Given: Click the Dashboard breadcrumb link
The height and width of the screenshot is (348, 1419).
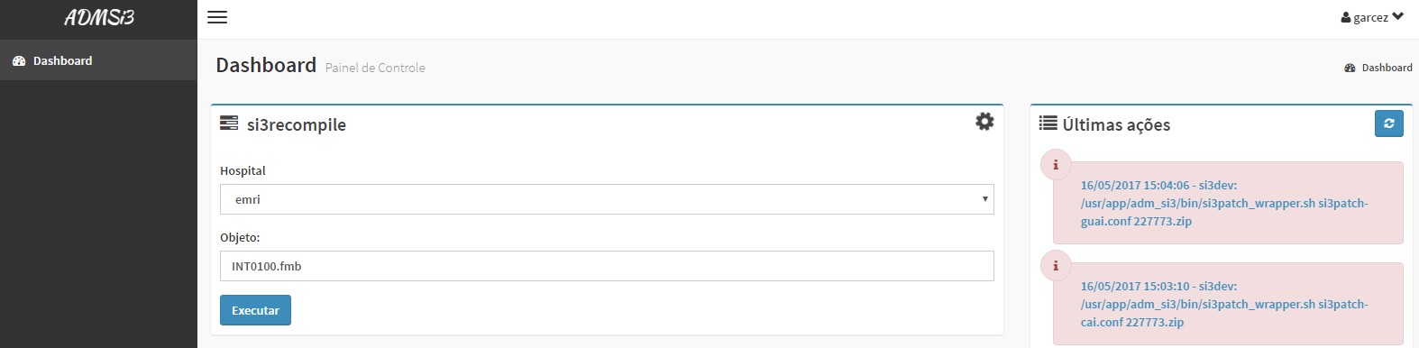Looking at the screenshot, I should pos(1387,68).
